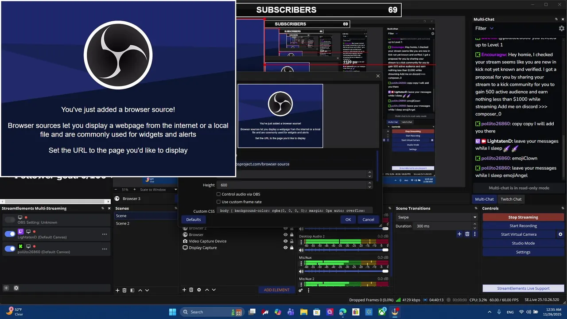Open scene filters icon in Scenes panel
The width and height of the screenshot is (567, 319).
tap(132, 290)
